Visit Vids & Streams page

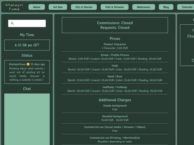tap(115, 7)
